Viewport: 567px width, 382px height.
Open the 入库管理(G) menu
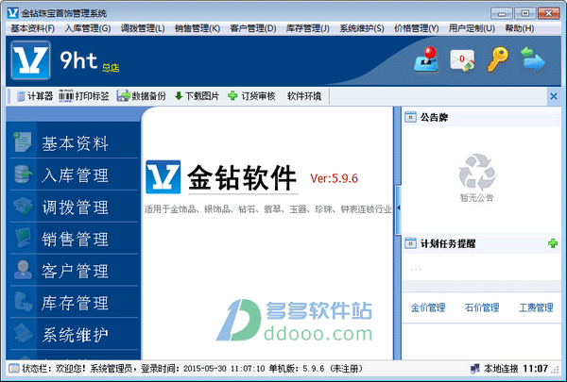tap(88, 28)
